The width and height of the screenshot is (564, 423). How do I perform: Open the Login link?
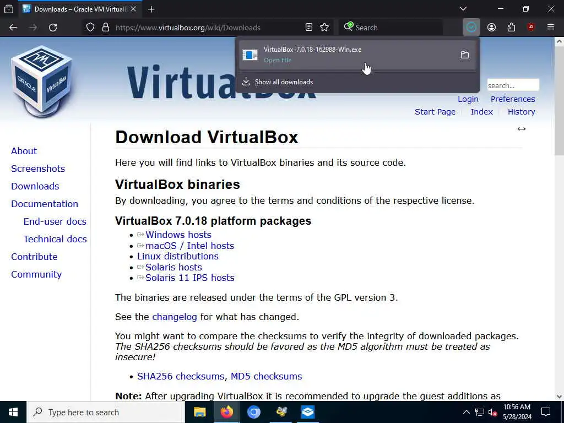(468, 99)
